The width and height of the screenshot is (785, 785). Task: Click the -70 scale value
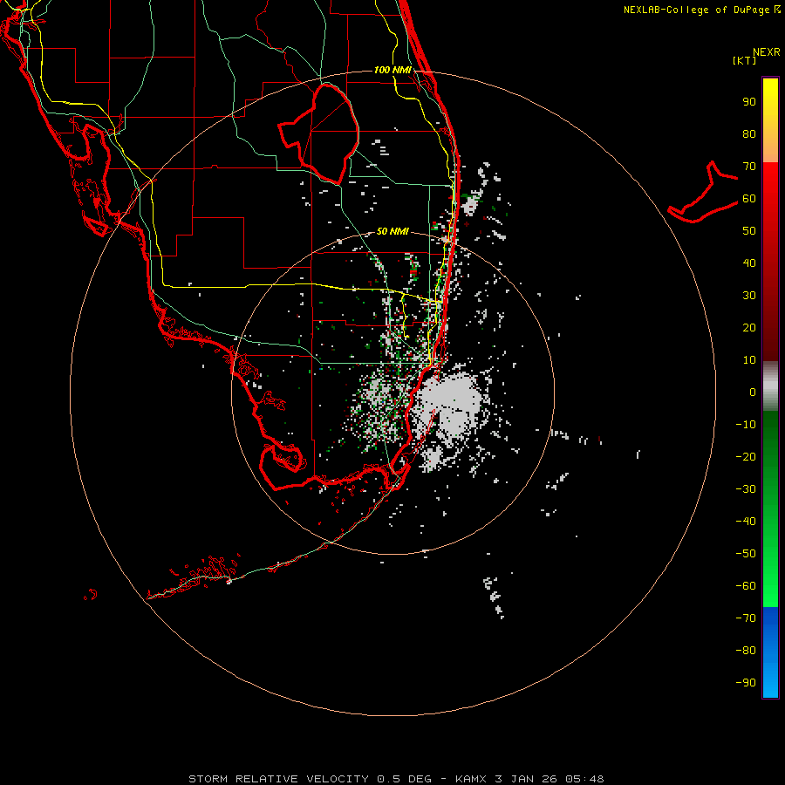pos(746,618)
